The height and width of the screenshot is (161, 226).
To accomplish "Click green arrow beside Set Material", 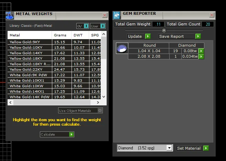I will pos(206,148).
